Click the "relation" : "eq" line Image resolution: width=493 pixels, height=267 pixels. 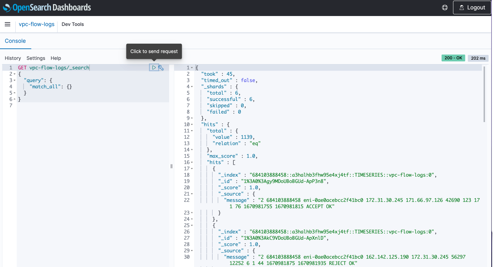pyautogui.click(x=236, y=144)
